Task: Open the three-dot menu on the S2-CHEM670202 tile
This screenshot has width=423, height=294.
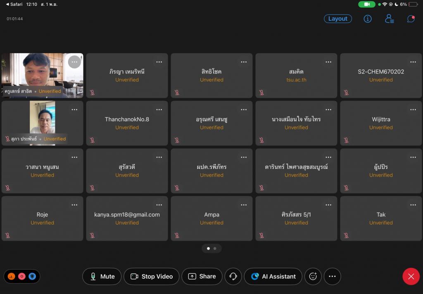Action: (413, 62)
